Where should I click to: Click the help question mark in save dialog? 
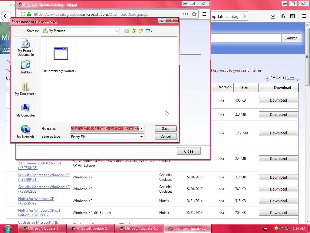point(162,20)
